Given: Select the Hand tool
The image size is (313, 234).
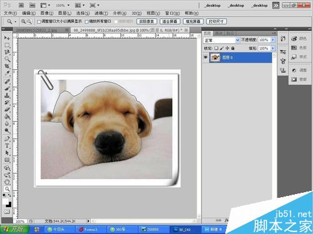Looking at the screenshot, I should pyautogui.click(x=7, y=182).
